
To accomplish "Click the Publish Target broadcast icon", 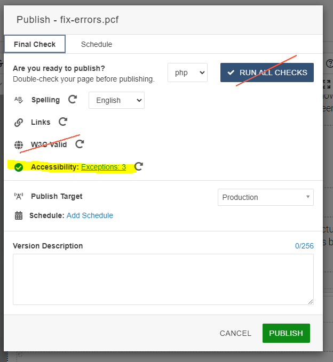I will coord(19,196).
